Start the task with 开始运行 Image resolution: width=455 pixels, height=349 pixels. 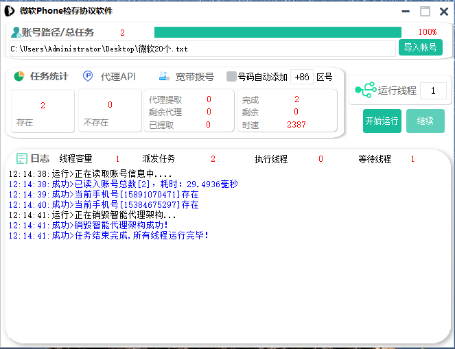click(382, 121)
